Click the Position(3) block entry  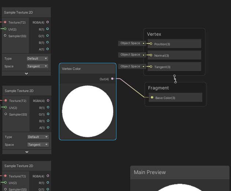pyautogui.click(x=175, y=44)
